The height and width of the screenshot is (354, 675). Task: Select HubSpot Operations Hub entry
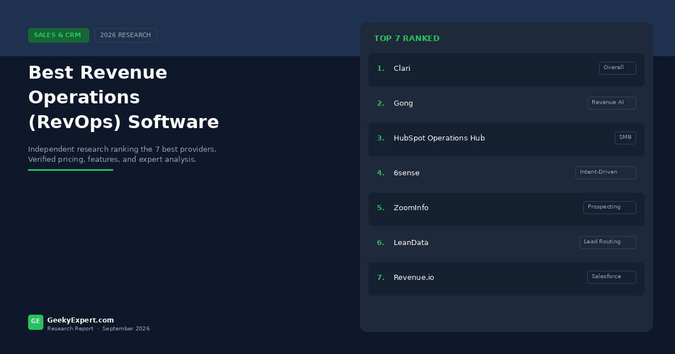(506, 139)
